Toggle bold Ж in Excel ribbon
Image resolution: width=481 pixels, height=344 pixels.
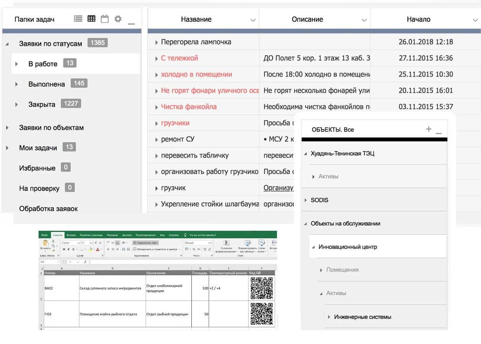point(64,249)
